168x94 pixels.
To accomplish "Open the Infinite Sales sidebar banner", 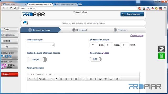I will pos(10,64).
